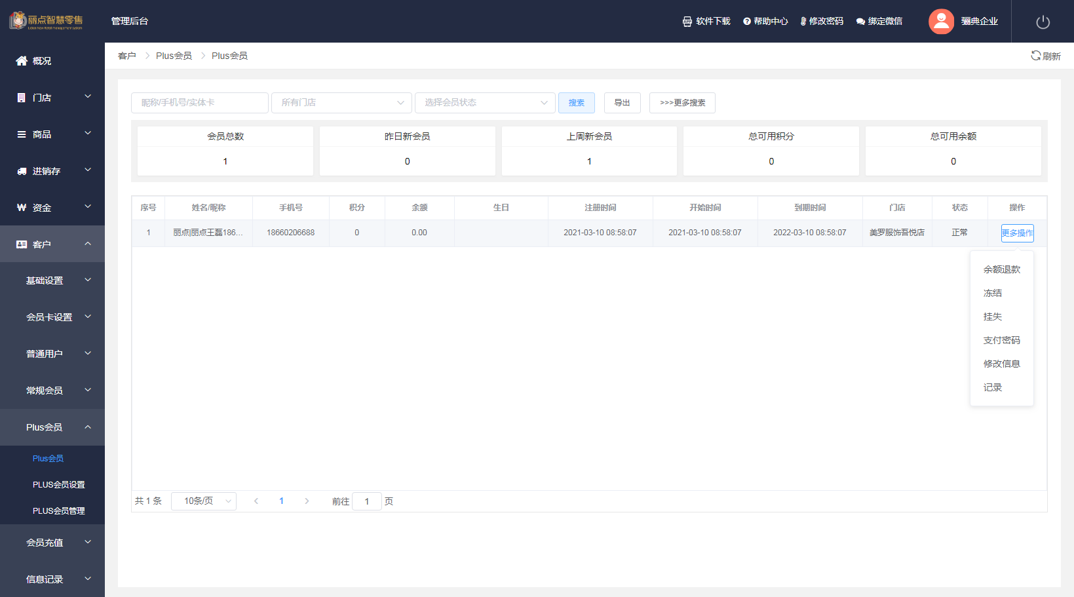Click the user avatar icon
The height and width of the screenshot is (597, 1074).
(x=941, y=22)
